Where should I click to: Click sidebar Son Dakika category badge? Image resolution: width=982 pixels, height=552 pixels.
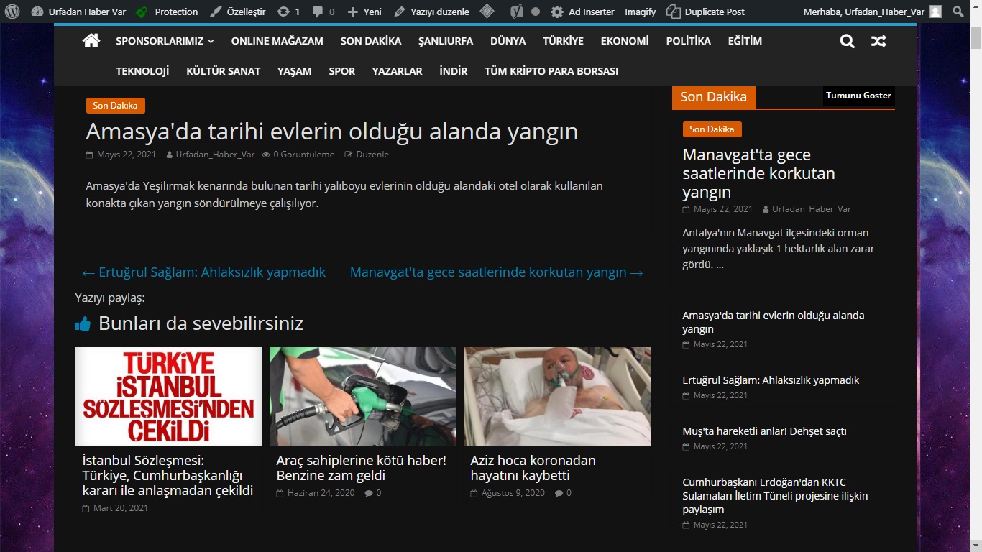[712, 129]
